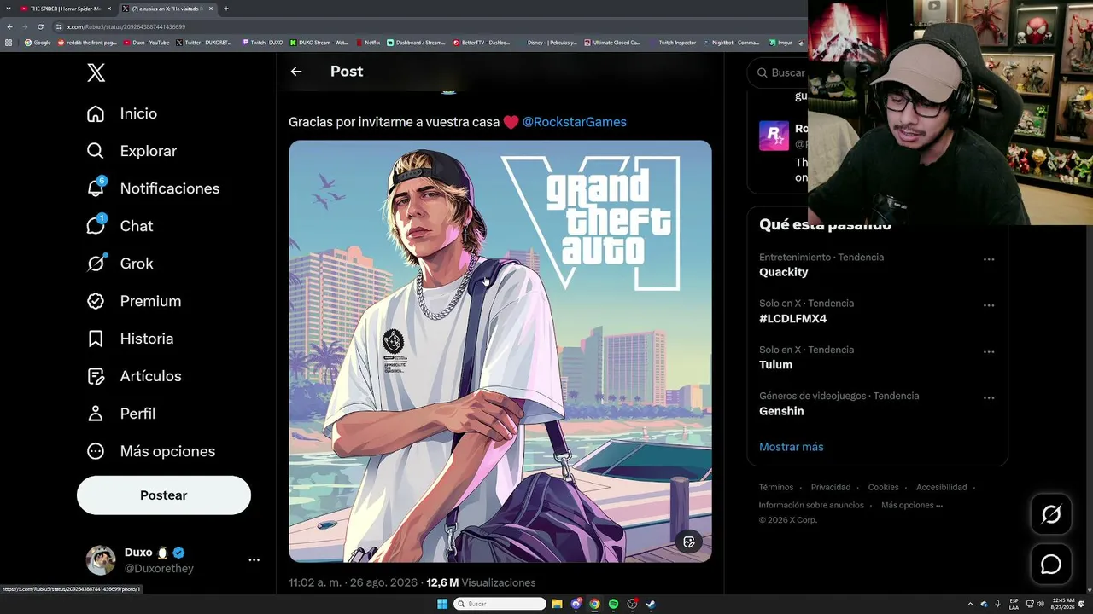The width and height of the screenshot is (1093, 614).
Task: Open the Grand Theft Auto VI image
Action: 500,351
